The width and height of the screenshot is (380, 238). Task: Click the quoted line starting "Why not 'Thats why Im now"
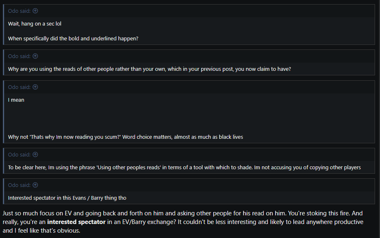point(125,137)
